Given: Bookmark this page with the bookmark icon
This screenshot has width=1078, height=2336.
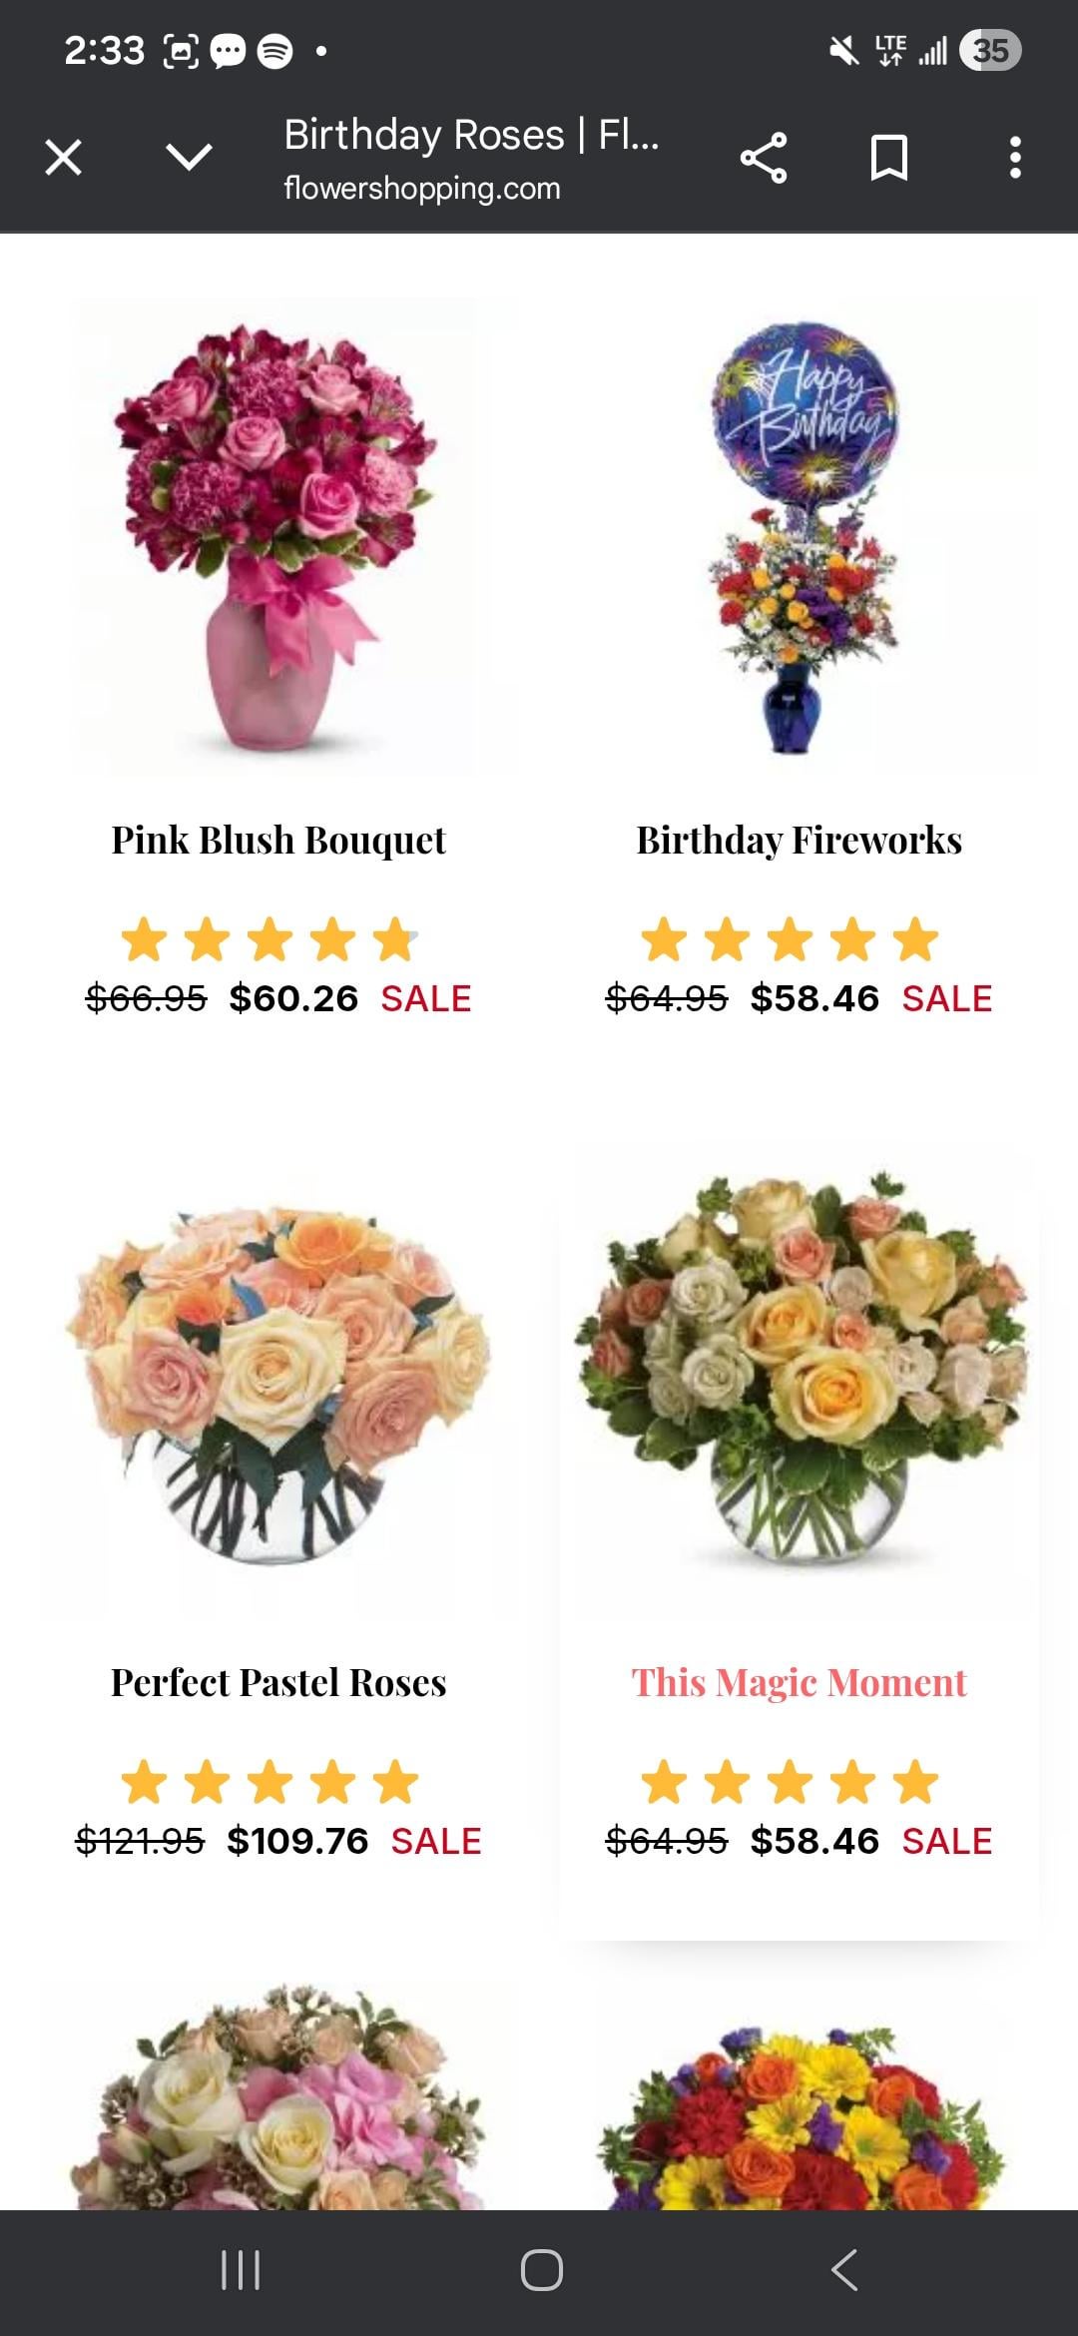Looking at the screenshot, I should pyautogui.click(x=888, y=158).
